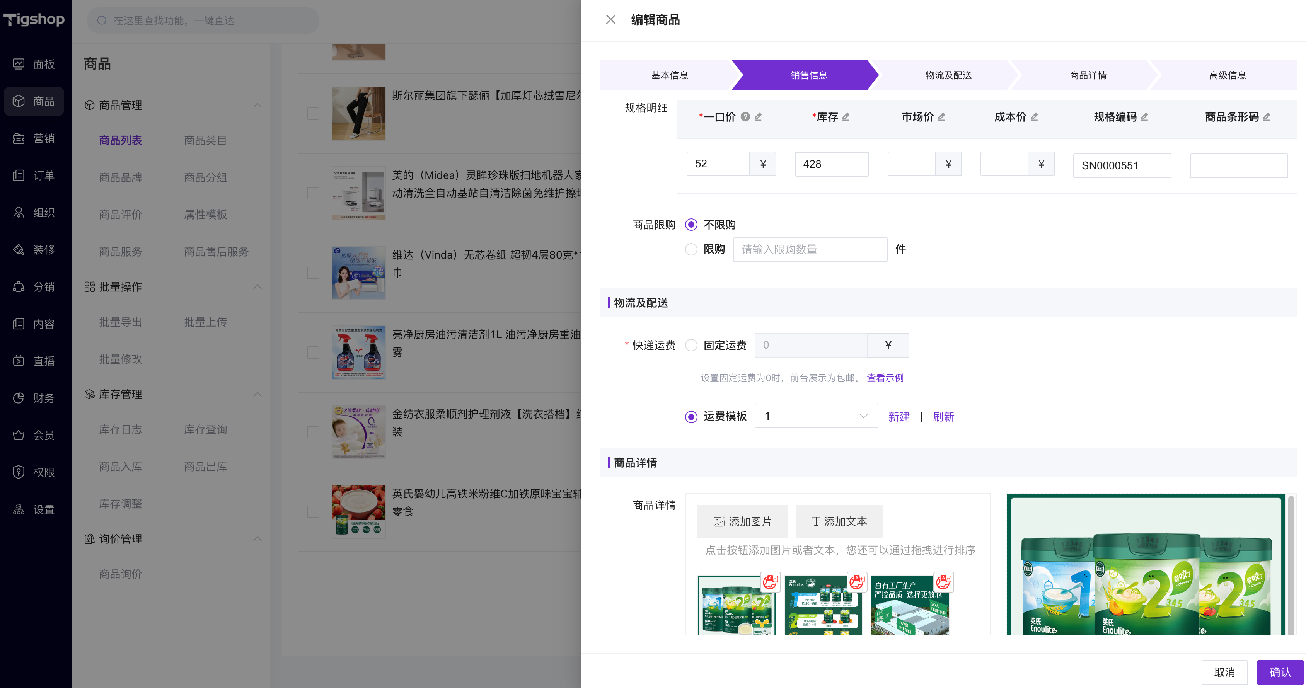Screen dimensions: 1306x688
Task: Collapse the 商品管理 menu group
Action: pos(257,105)
